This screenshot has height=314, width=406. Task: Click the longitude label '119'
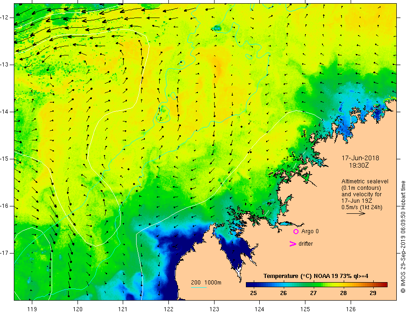[x=32, y=309]
